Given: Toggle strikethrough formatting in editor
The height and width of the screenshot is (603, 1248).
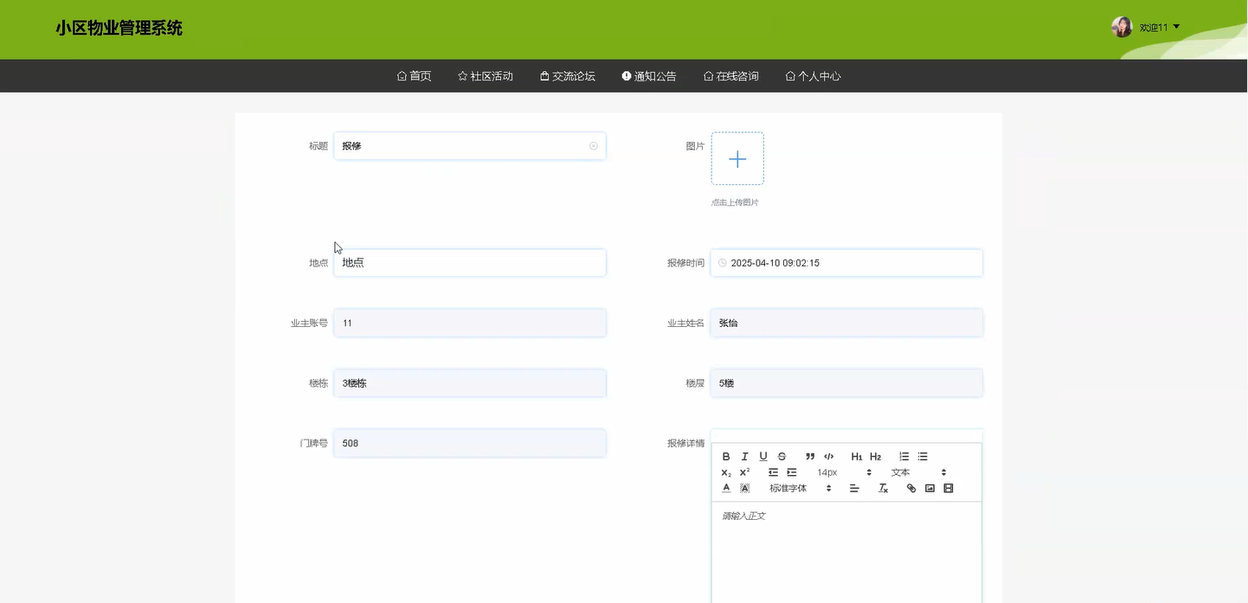Looking at the screenshot, I should coord(782,456).
